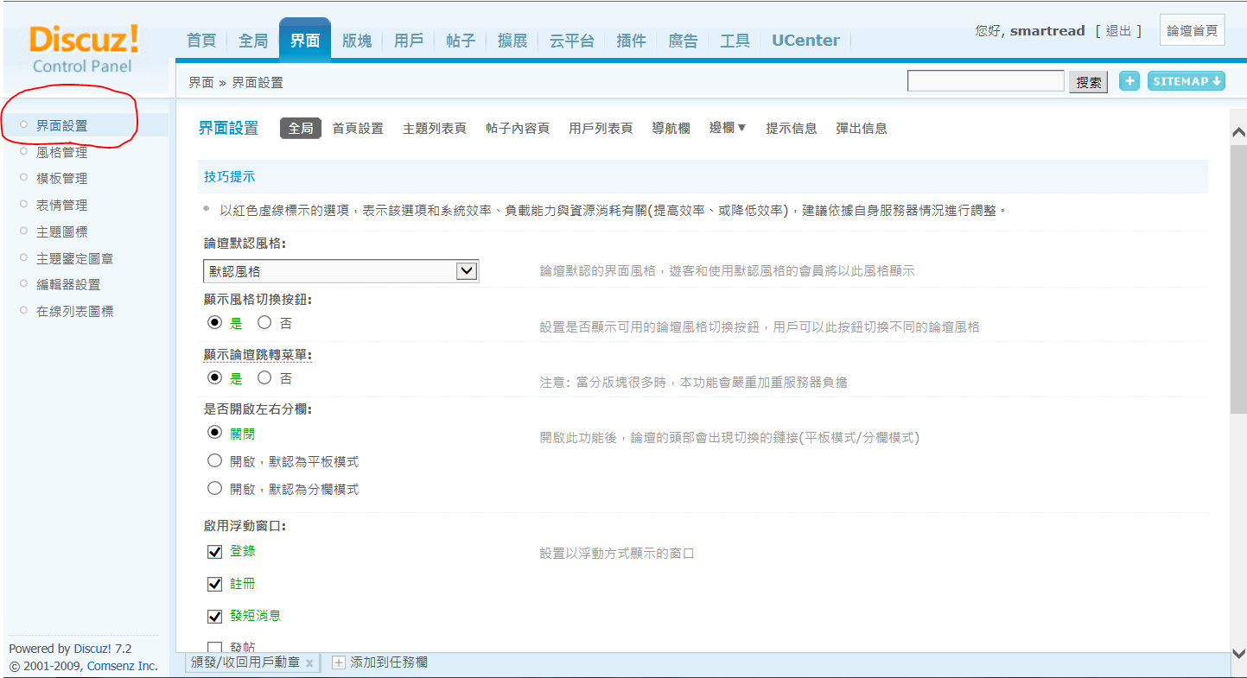Open the 擴展 top navigation tab
This screenshot has width=1247, height=678.
512,41
